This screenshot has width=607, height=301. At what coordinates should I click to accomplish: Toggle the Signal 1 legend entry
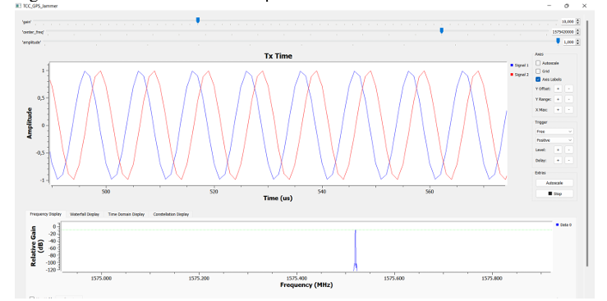tap(519, 66)
